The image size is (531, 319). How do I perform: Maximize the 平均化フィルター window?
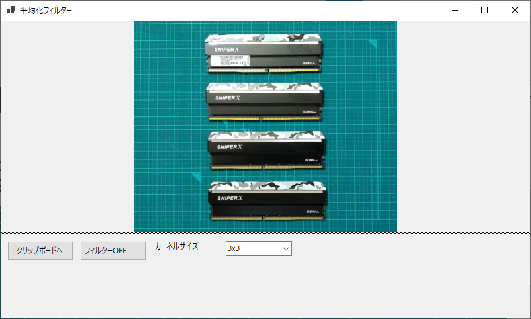[x=485, y=10]
